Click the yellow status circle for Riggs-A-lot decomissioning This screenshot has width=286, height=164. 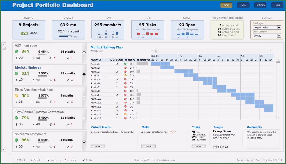[16, 96]
